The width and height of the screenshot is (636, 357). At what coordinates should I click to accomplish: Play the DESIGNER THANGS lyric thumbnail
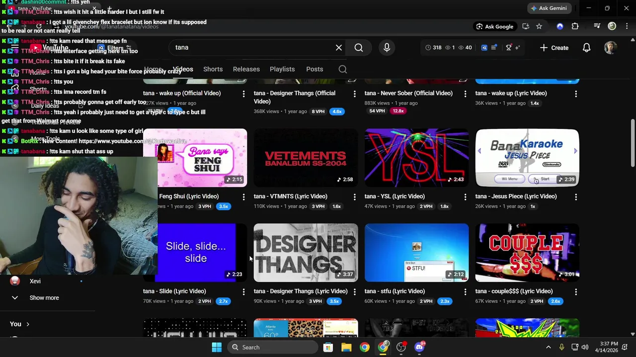pos(306,253)
